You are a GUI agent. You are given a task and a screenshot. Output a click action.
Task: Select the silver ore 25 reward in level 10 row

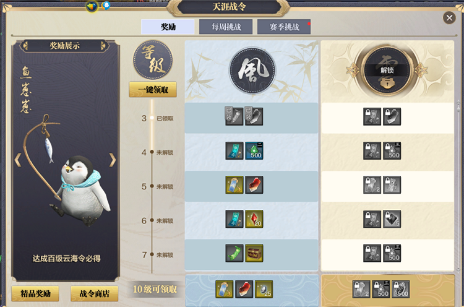(264, 289)
